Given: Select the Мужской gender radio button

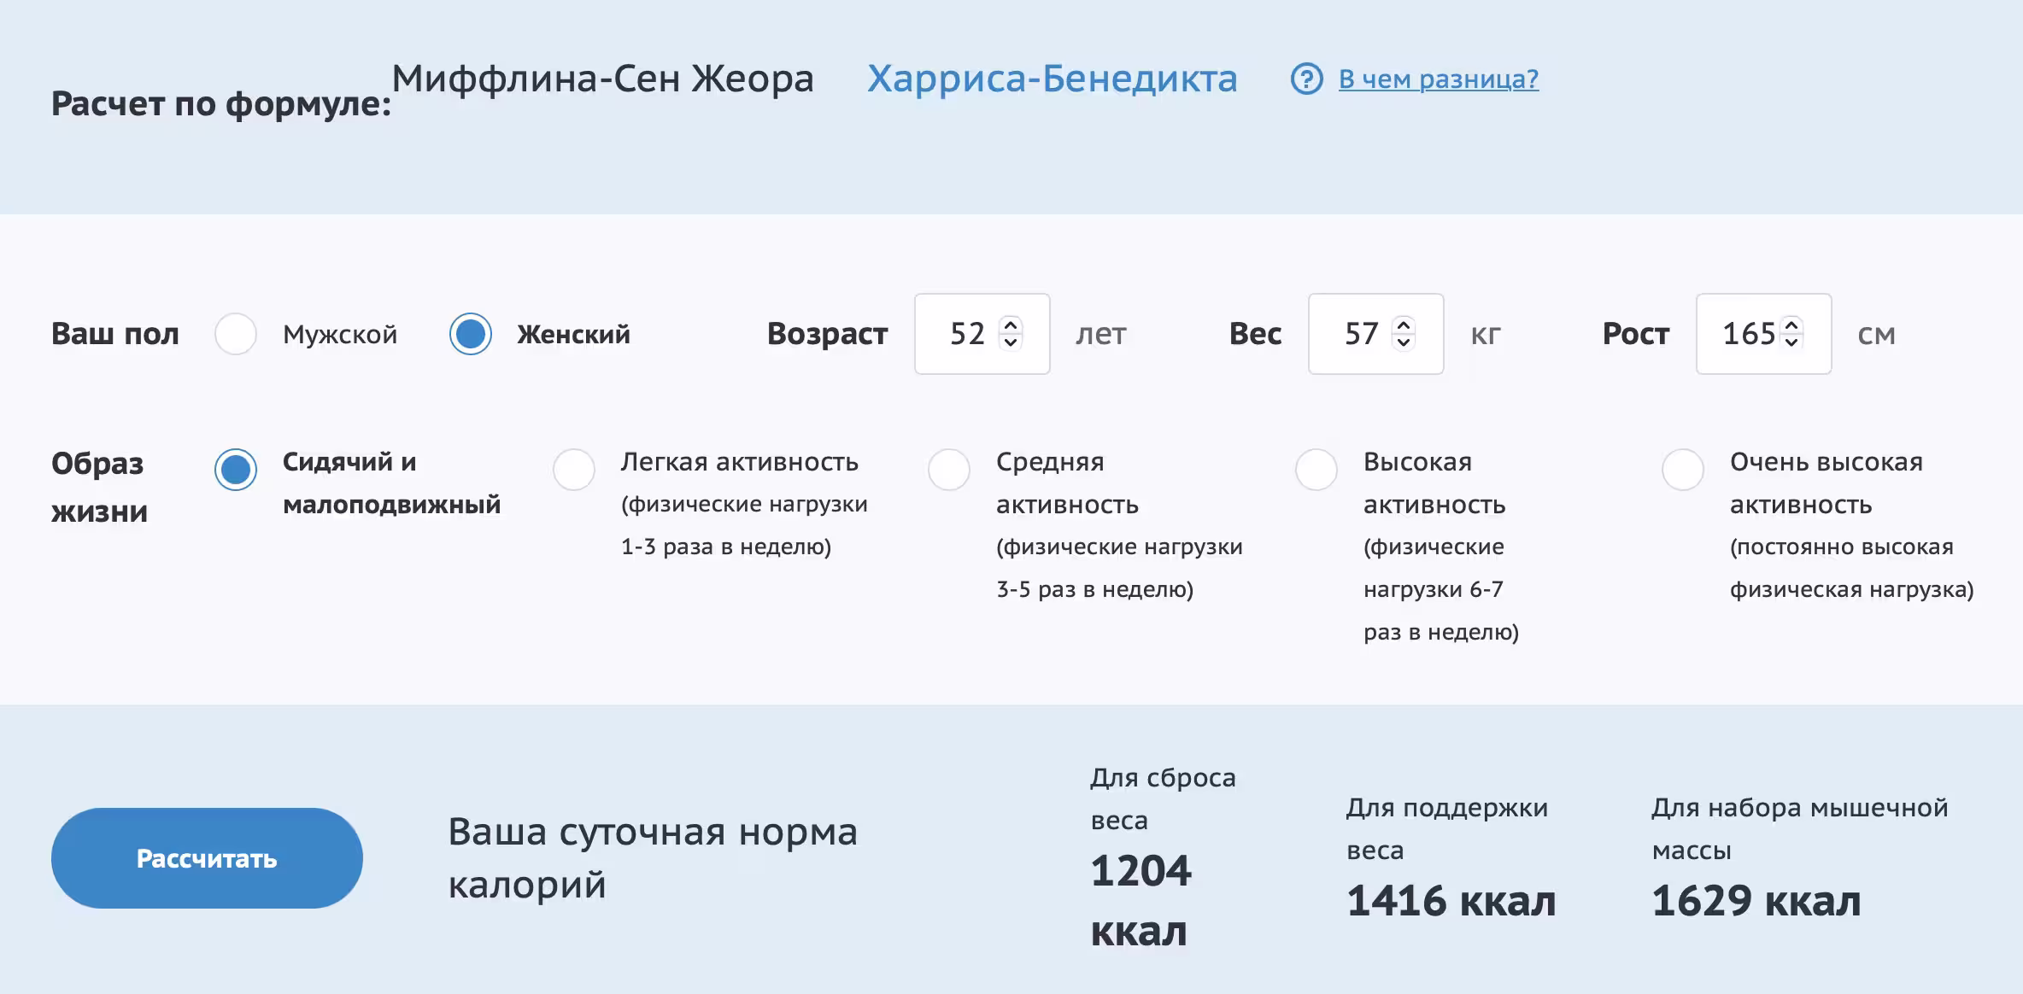Looking at the screenshot, I should click(x=236, y=334).
